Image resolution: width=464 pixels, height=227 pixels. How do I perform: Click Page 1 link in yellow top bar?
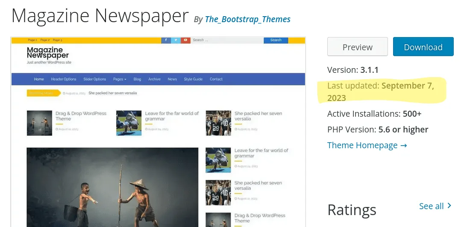(32, 40)
